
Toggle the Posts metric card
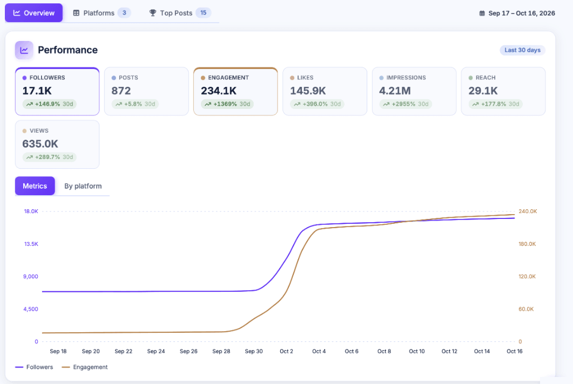point(146,91)
